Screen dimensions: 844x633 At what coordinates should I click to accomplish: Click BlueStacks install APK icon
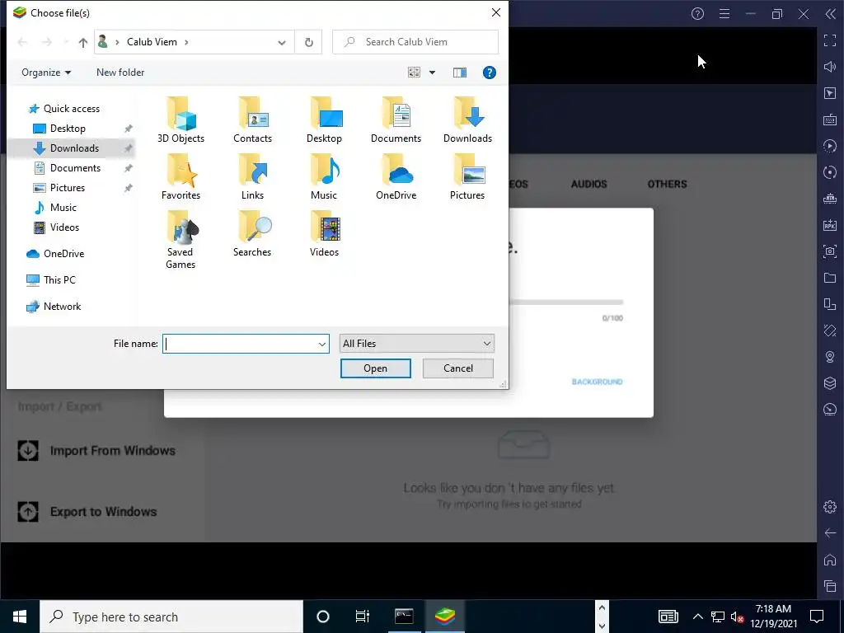pos(830,225)
